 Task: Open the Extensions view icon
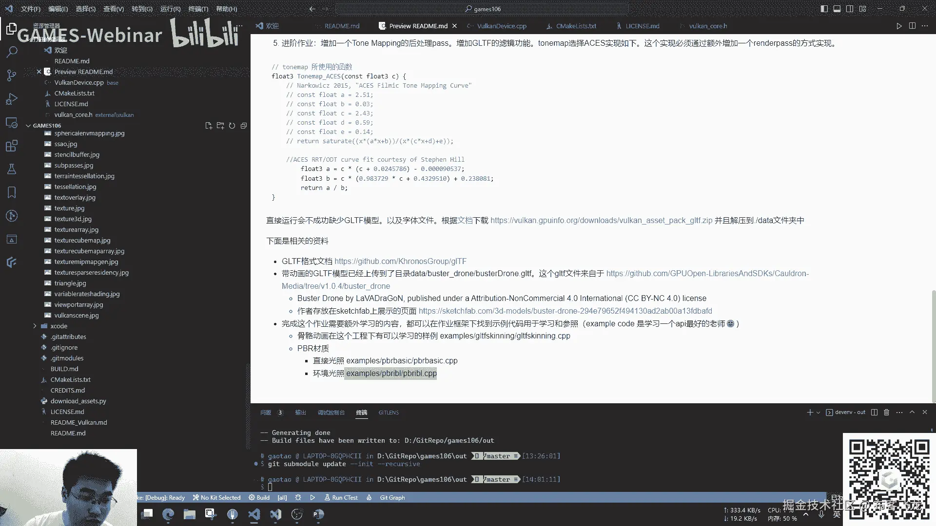pos(12,146)
